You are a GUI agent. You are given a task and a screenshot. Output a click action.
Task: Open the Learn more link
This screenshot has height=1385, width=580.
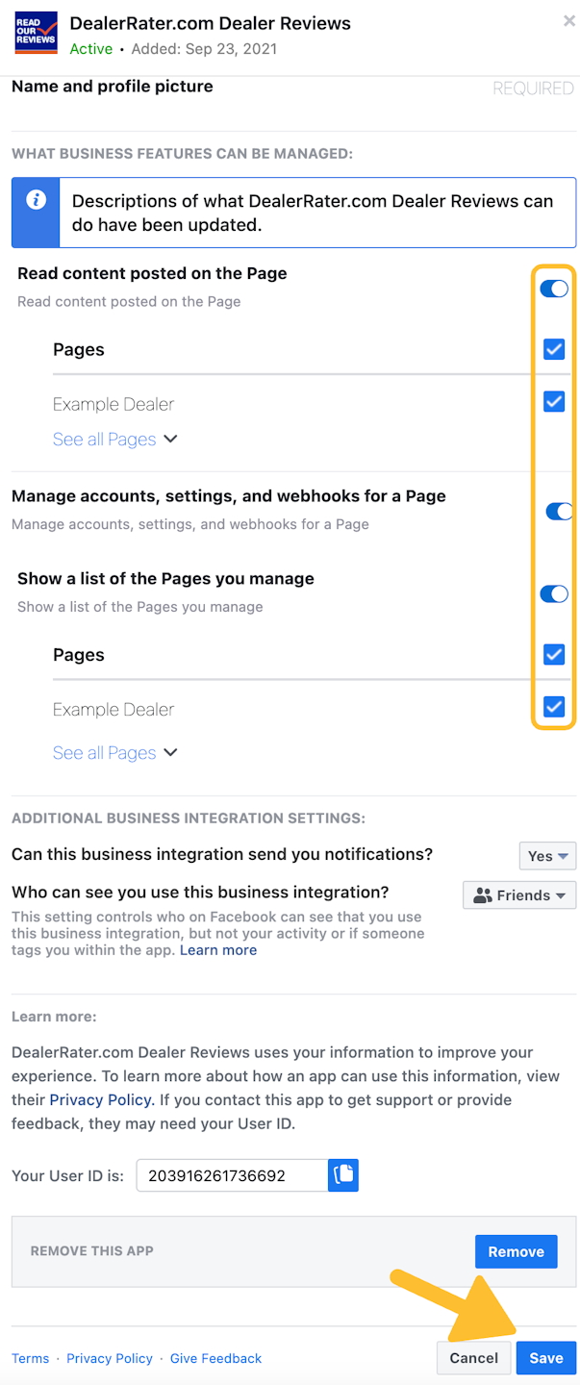click(218, 950)
